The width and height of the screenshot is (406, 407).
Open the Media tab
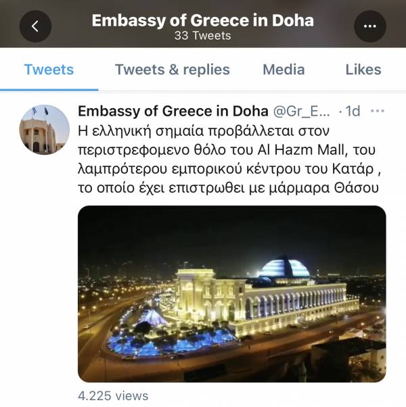point(284,70)
